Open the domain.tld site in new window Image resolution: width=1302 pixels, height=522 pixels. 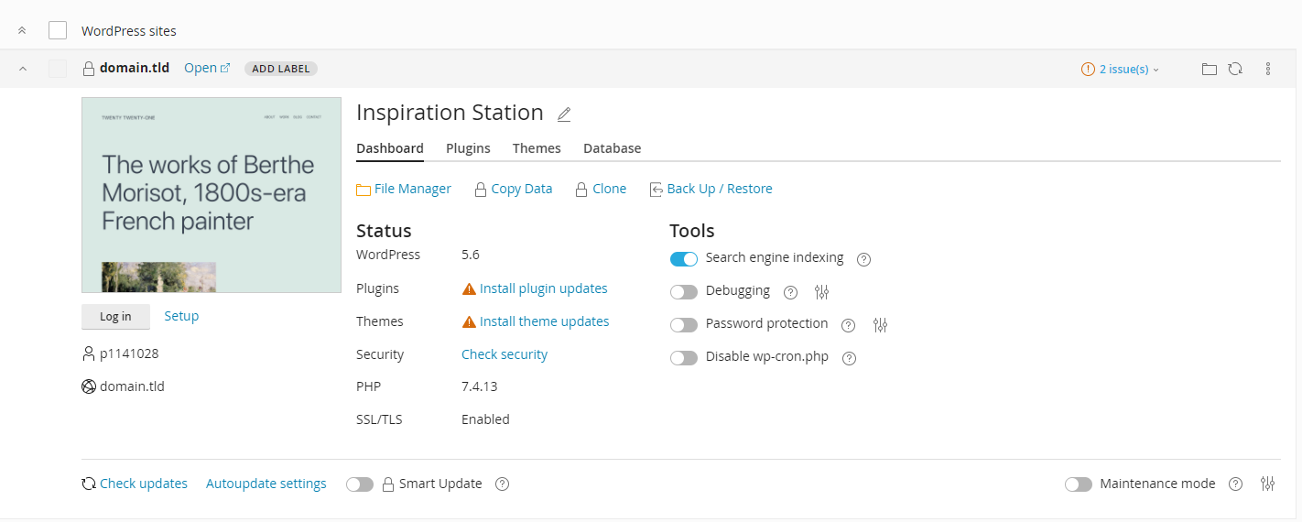(207, 68)
